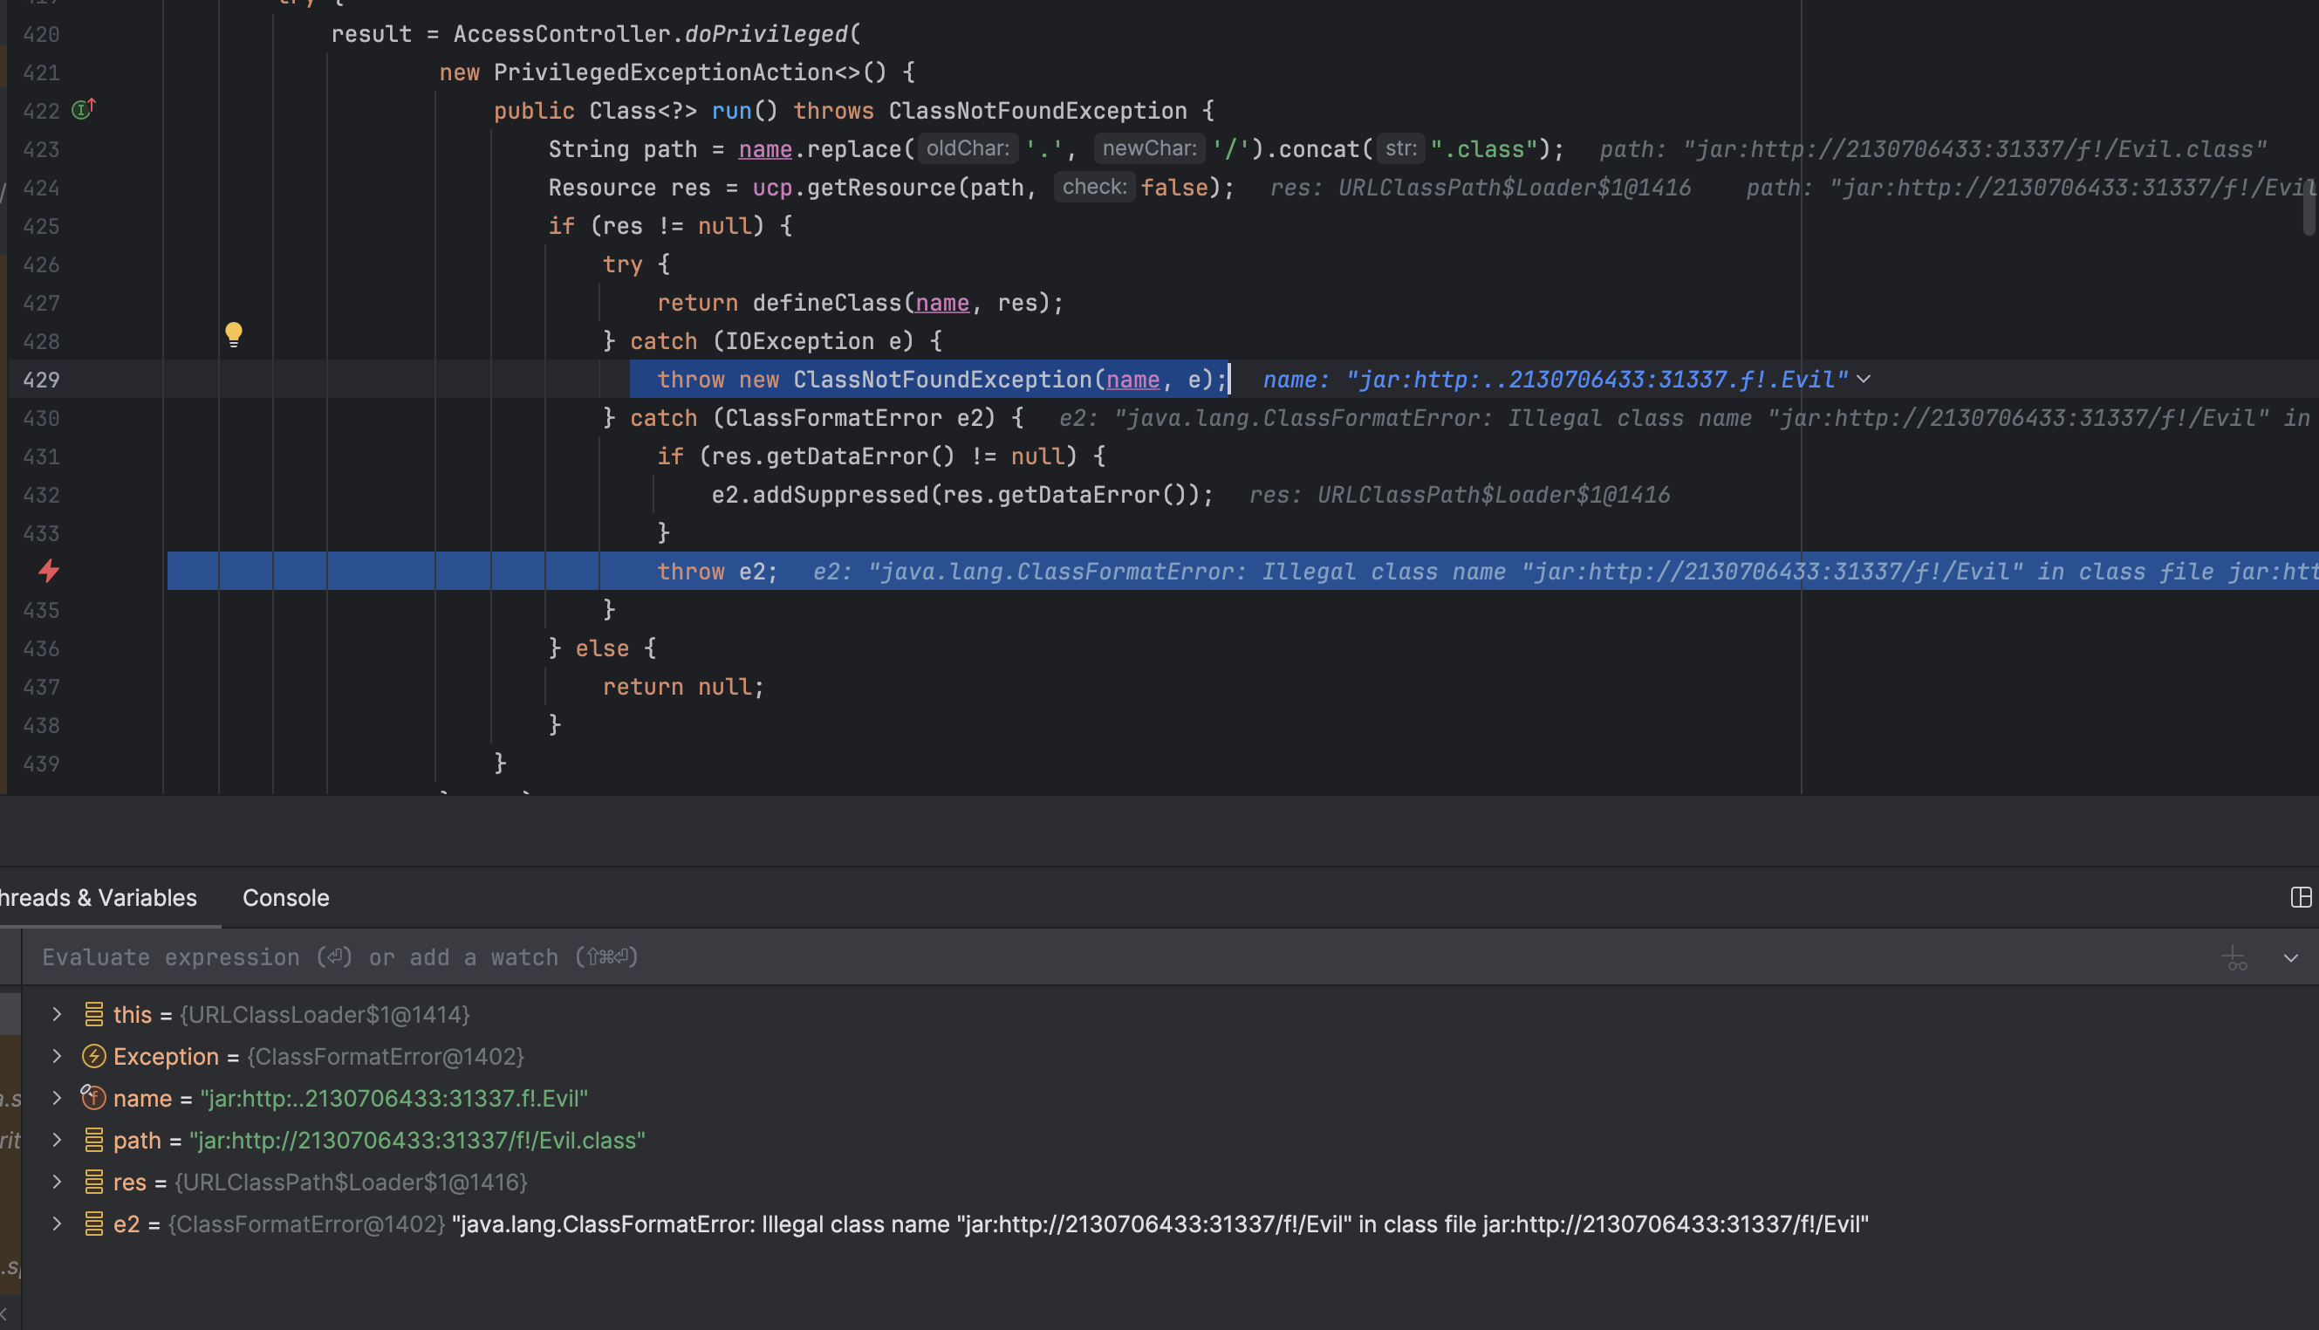Expand the 'path' variable node
This screenshot has height=1330, width=2319.
(57, 1140)
